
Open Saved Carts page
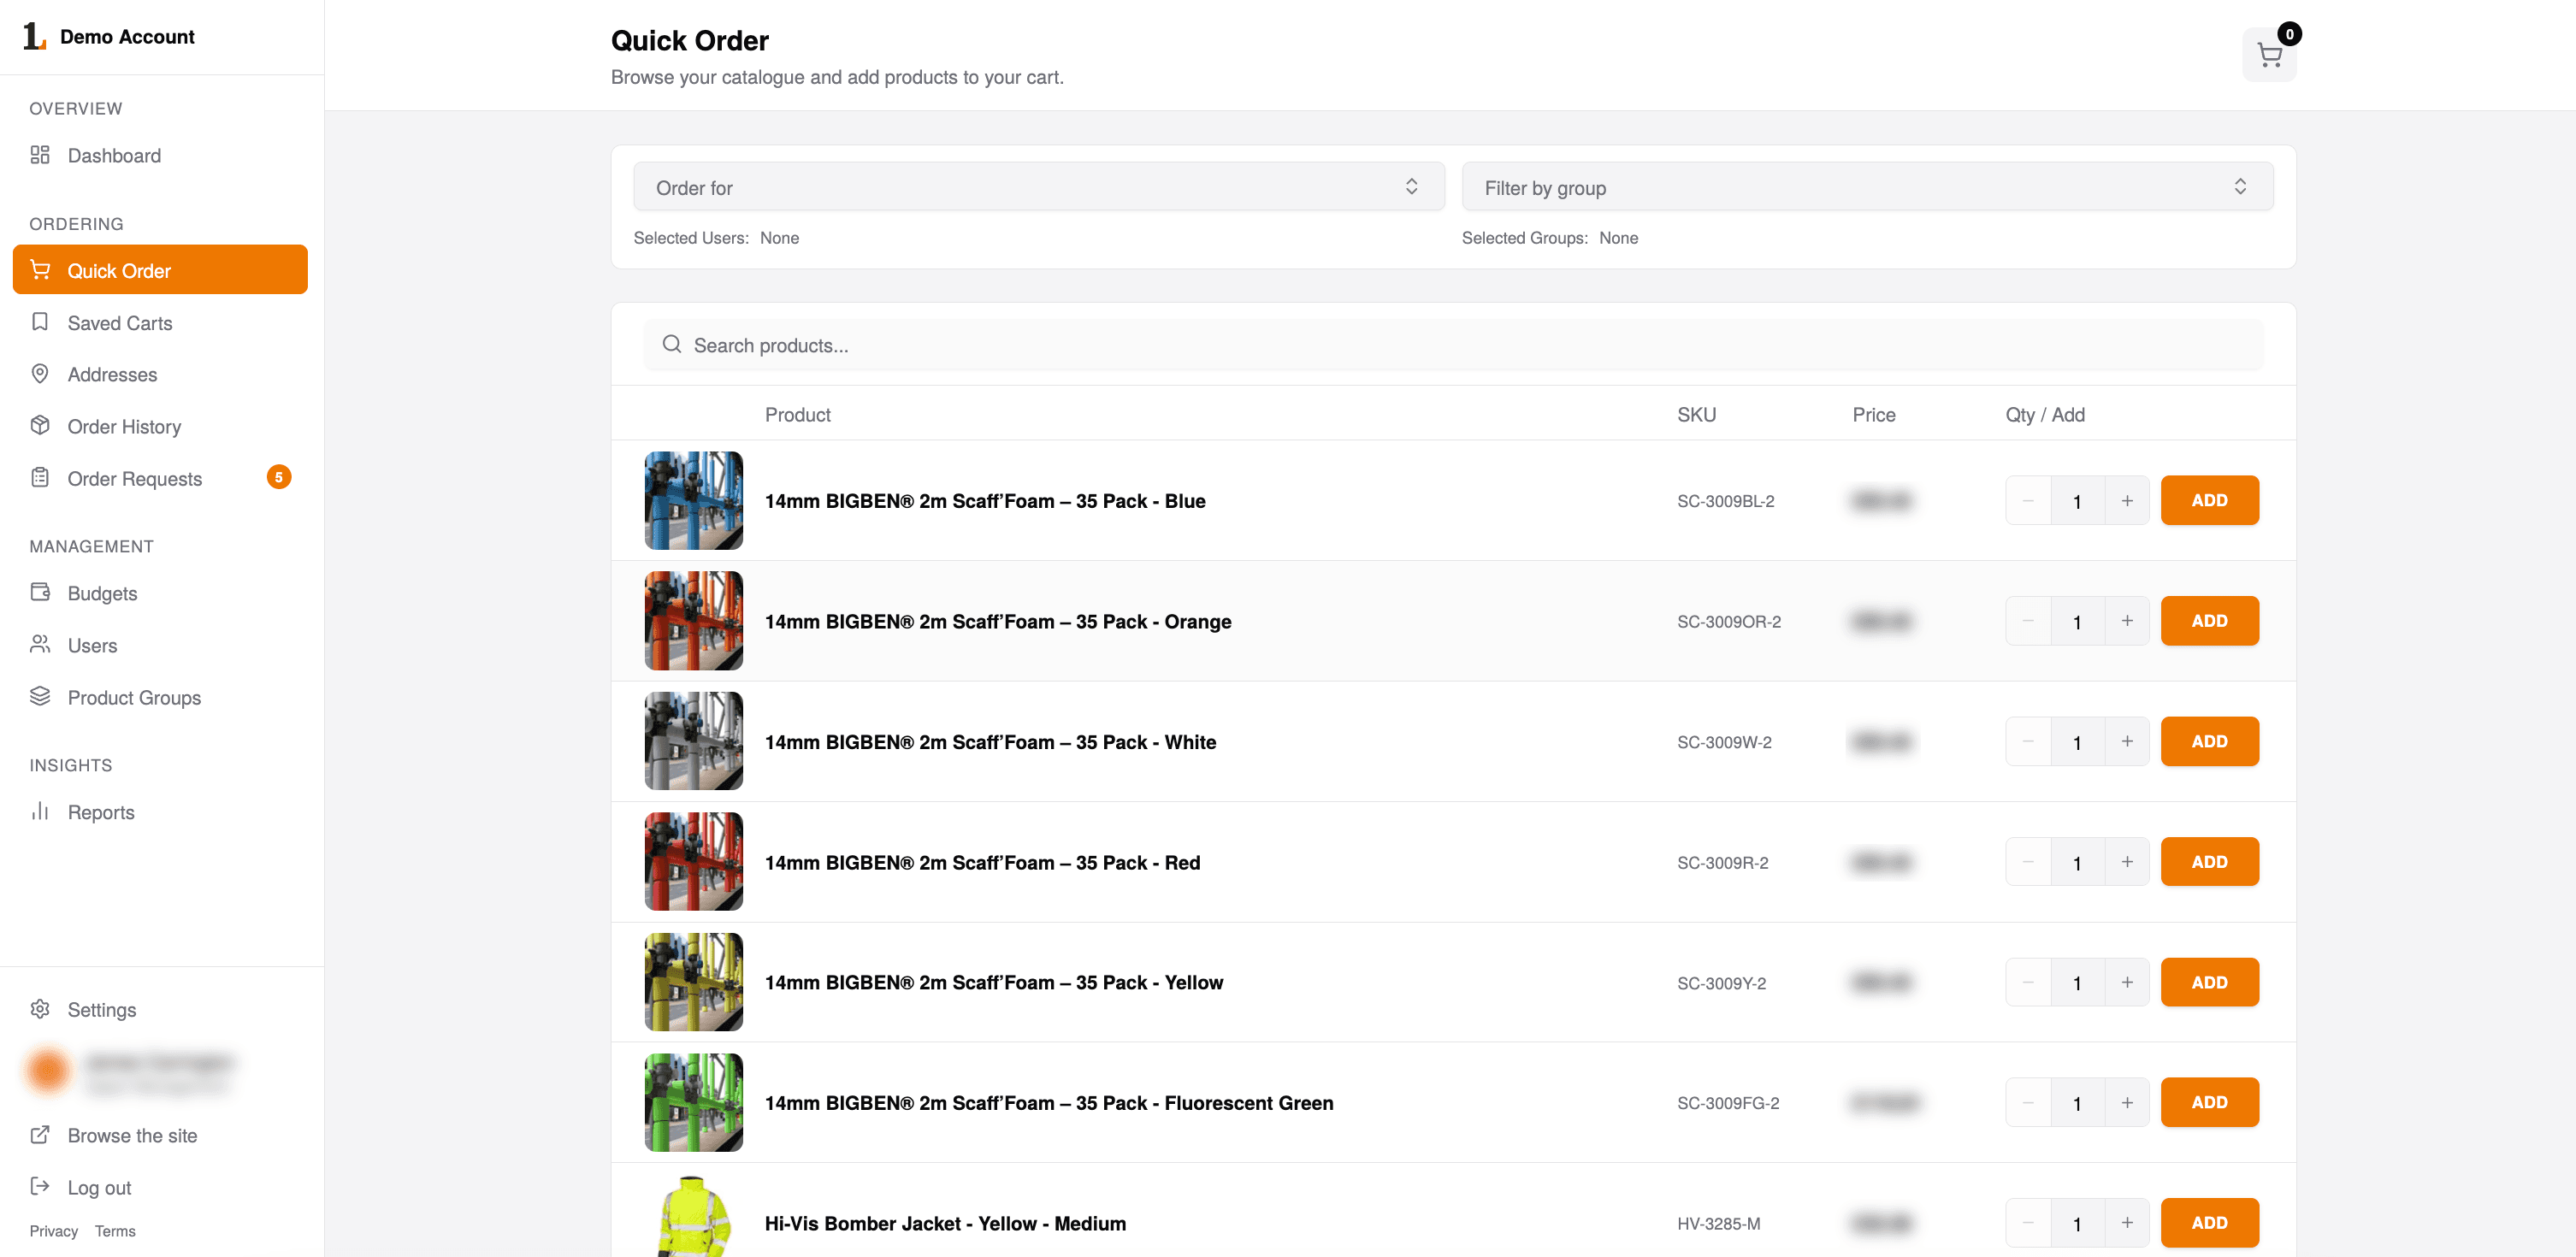[160, 322]
